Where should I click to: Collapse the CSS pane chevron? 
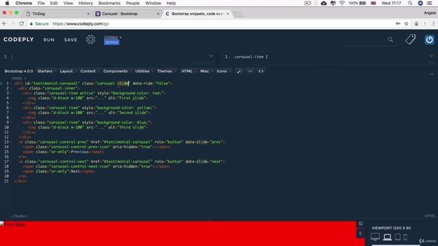[x=432, y=56]
